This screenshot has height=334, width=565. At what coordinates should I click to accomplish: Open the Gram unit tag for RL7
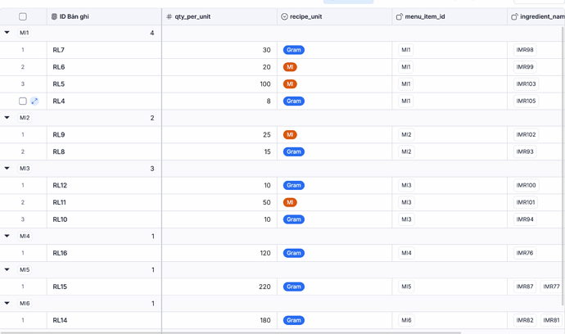tap(294, 50)
